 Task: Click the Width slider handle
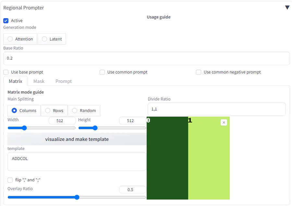pyautogui.click(x=24, y=128)
